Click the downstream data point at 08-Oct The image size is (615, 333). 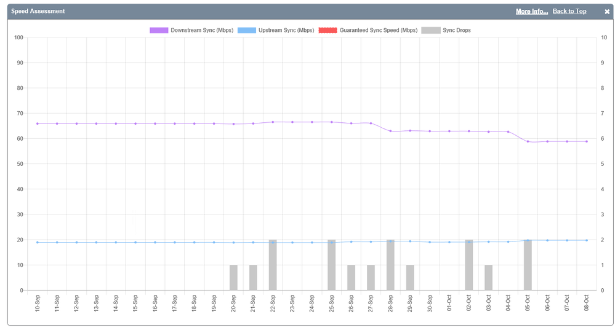click(587, 141)
